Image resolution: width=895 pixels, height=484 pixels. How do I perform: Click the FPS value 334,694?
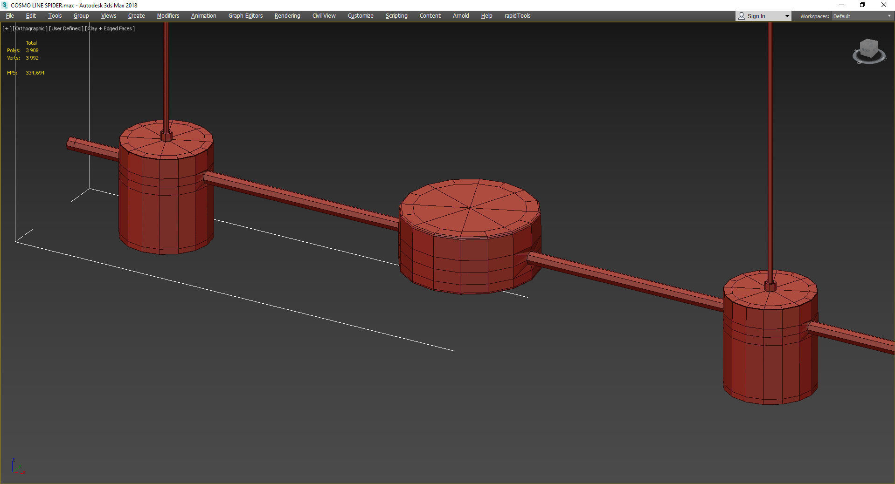click(x=35, y=73)
